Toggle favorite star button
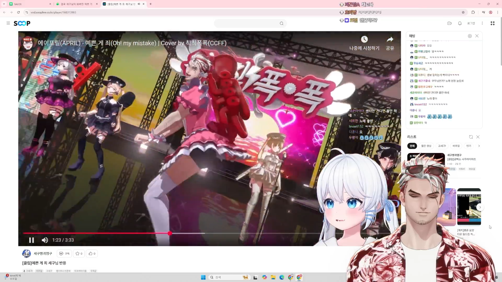The image size is (502, 282). click(79, 254)
